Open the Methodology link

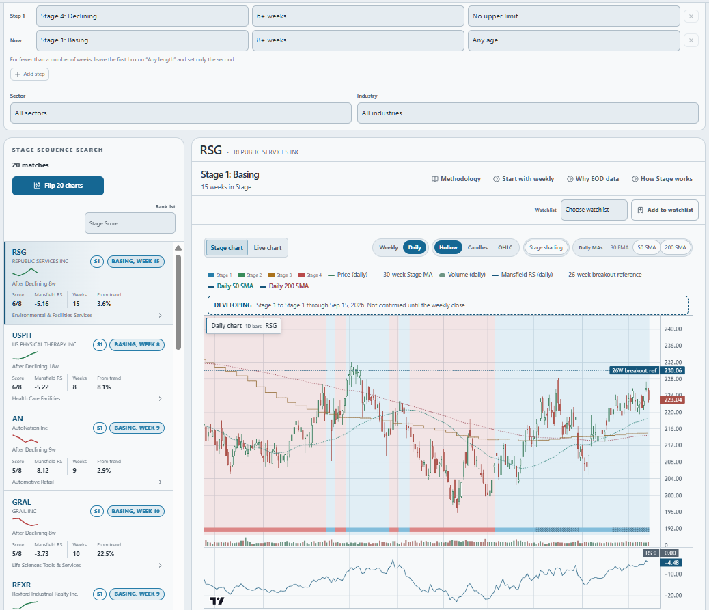(x=456, y=179)
